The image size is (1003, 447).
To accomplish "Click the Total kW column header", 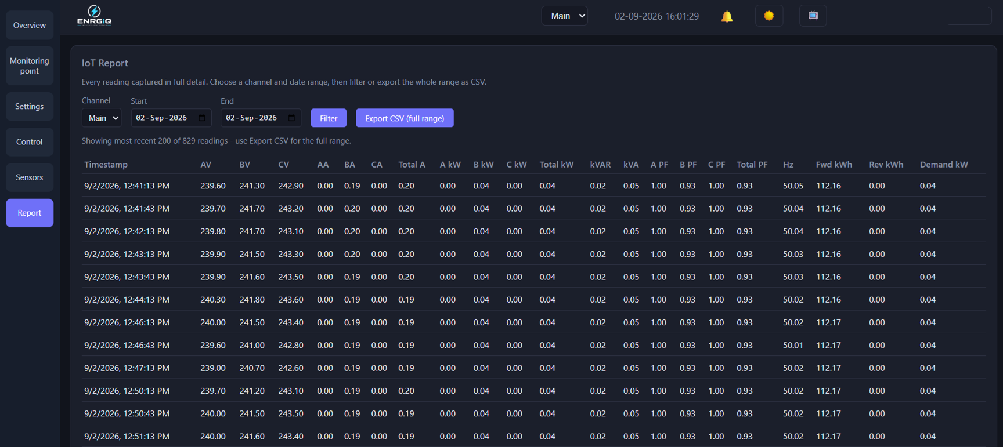I will coord(557,165).
